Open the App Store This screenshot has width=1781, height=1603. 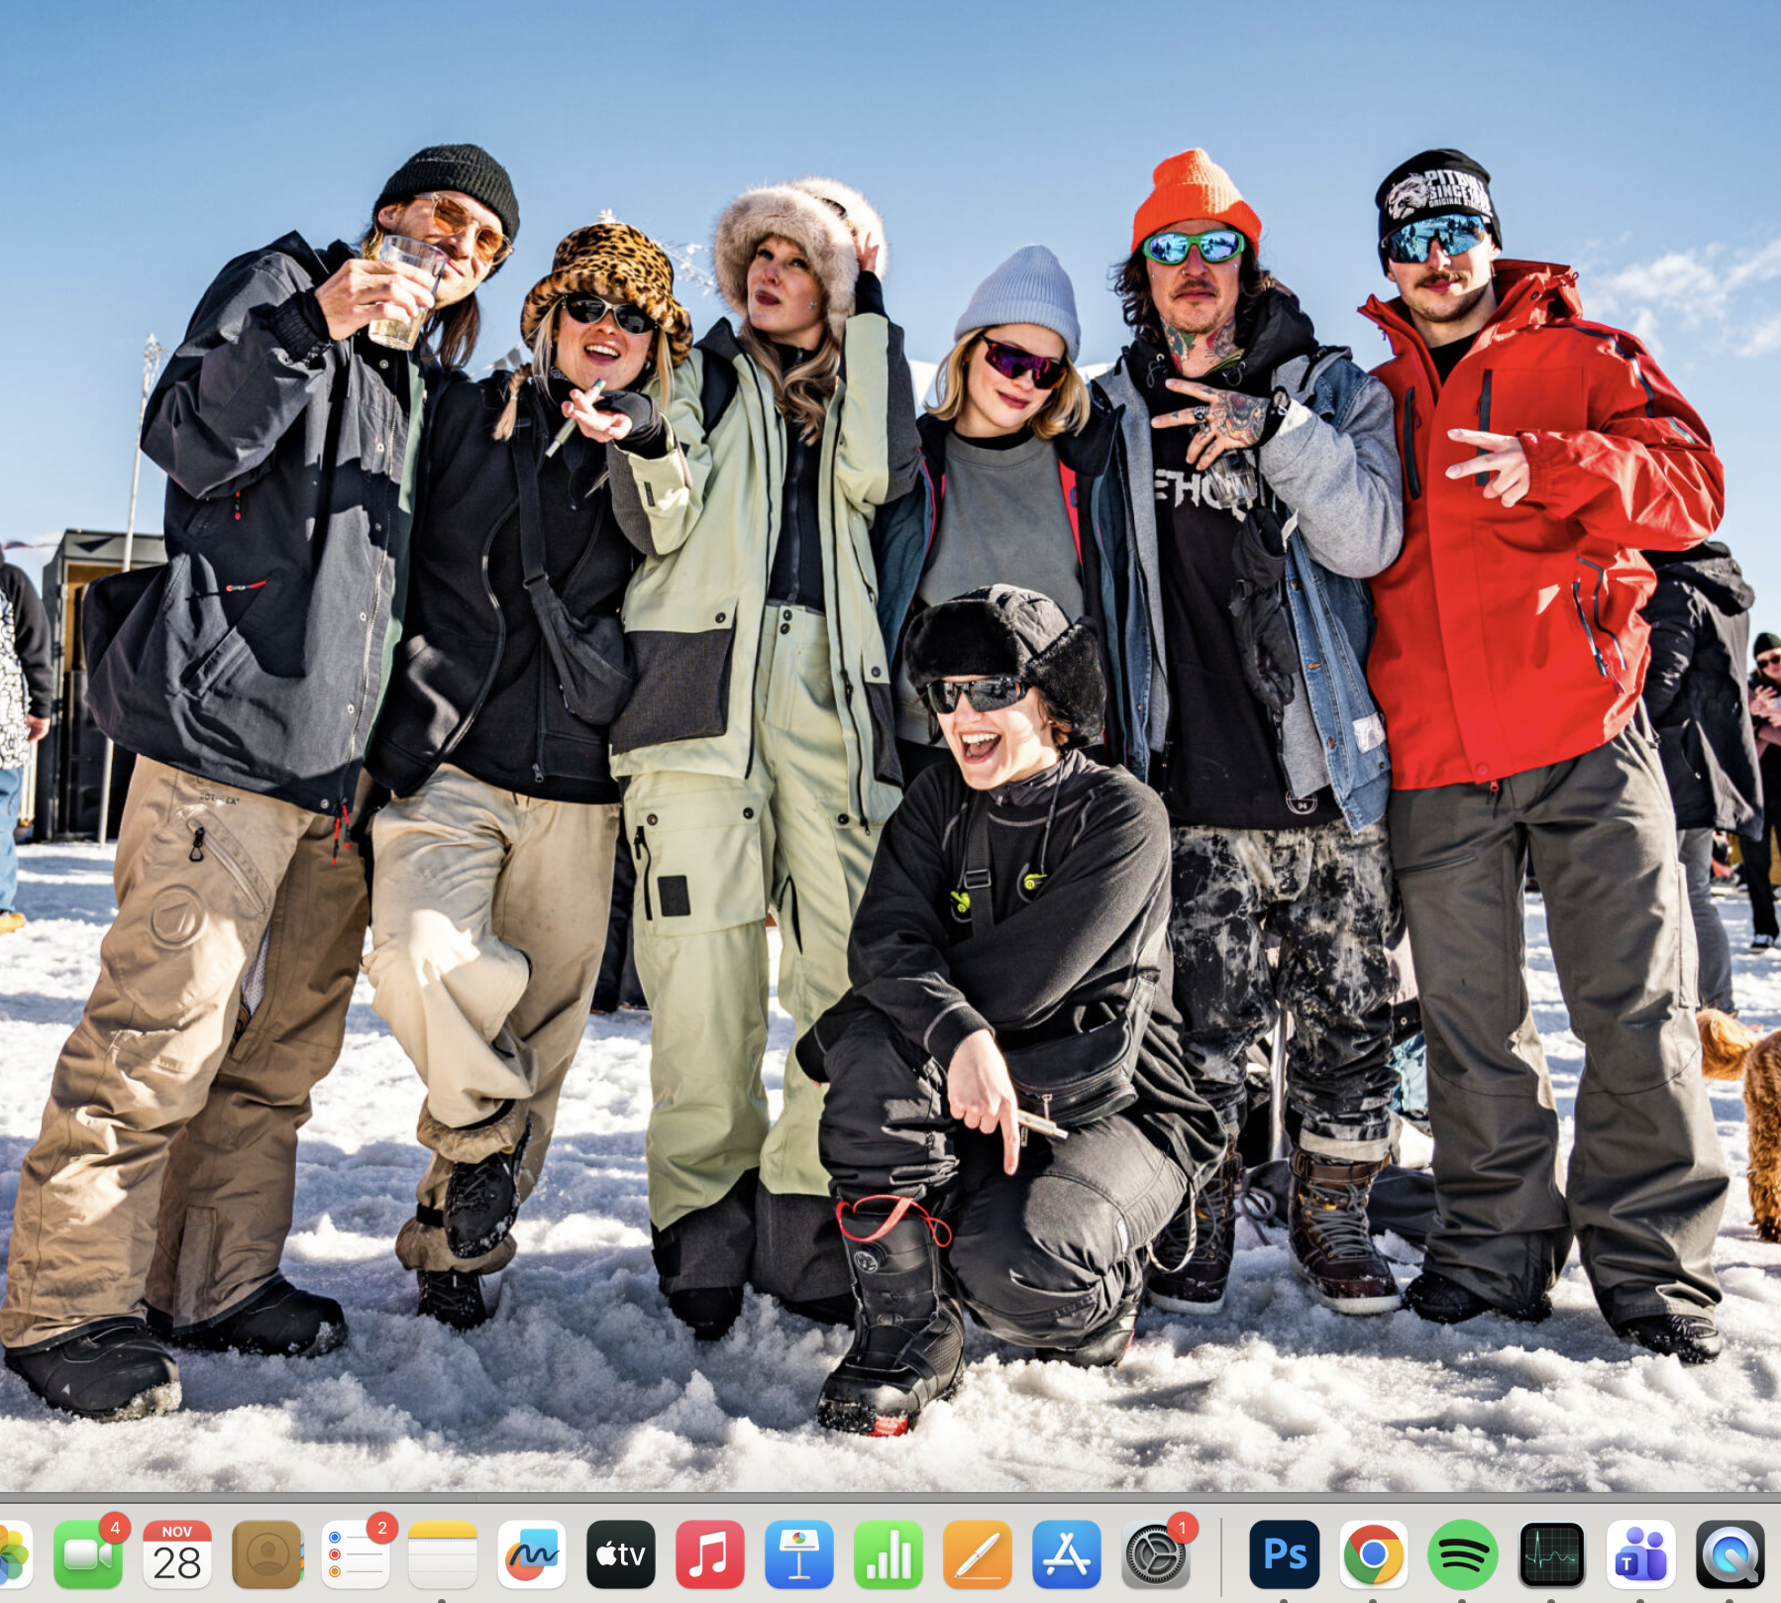click(x=1067, y=1554)
